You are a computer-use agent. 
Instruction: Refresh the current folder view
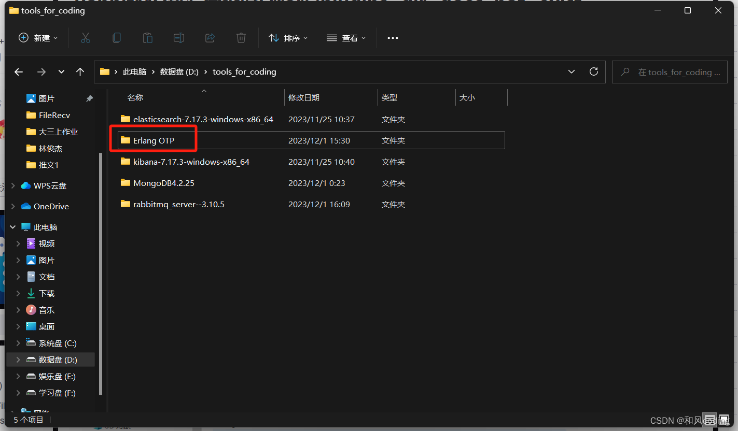point(594,71)
